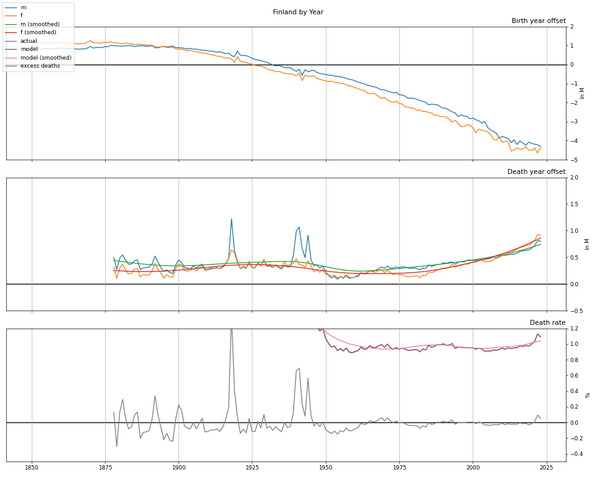
Task: Click the 1850 x-axis tick label
Action: [32, 468]
